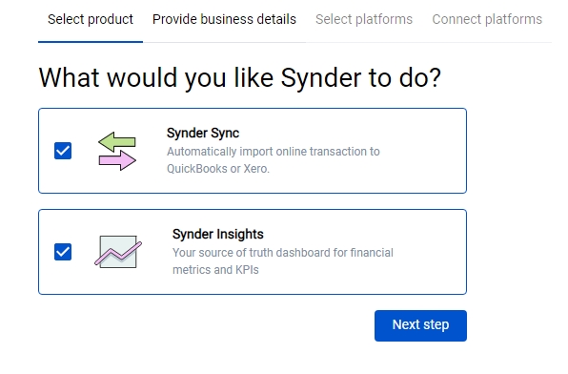Click the pink trend line on the Insights graphic
This screenshot has height=374, width=568.
tap(118, 253)
